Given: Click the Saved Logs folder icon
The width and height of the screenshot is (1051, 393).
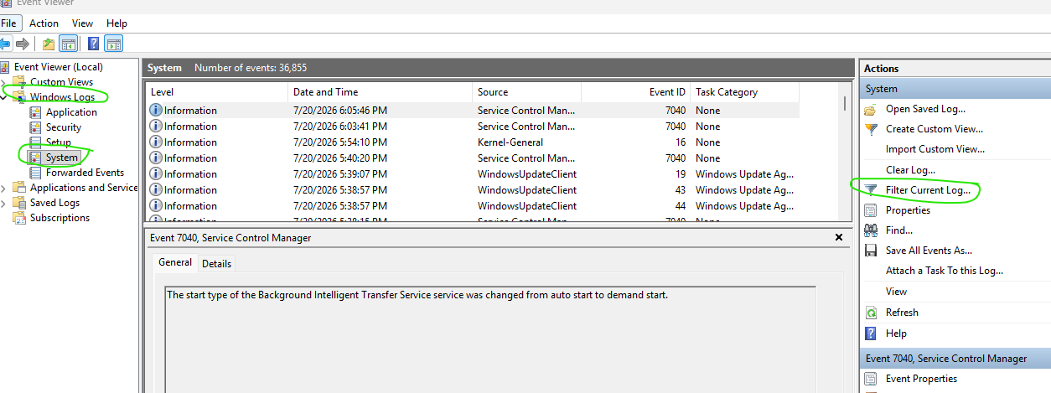Looking at the screenshot, I should pyautogui.click(x=19, y=203).
